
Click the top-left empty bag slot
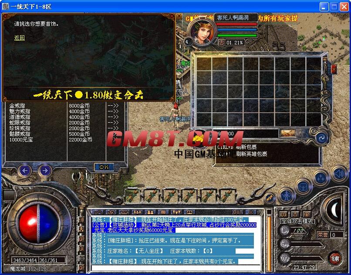point(204,64)
